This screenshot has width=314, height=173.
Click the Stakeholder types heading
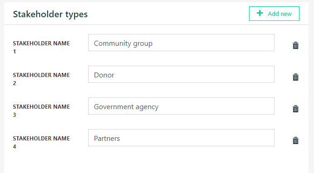point(50,14)
